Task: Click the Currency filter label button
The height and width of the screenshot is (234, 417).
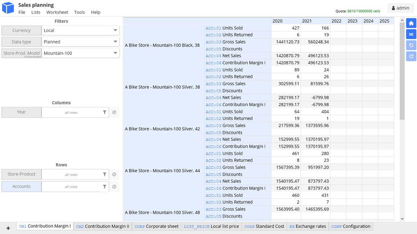Action: click(22, 30)
